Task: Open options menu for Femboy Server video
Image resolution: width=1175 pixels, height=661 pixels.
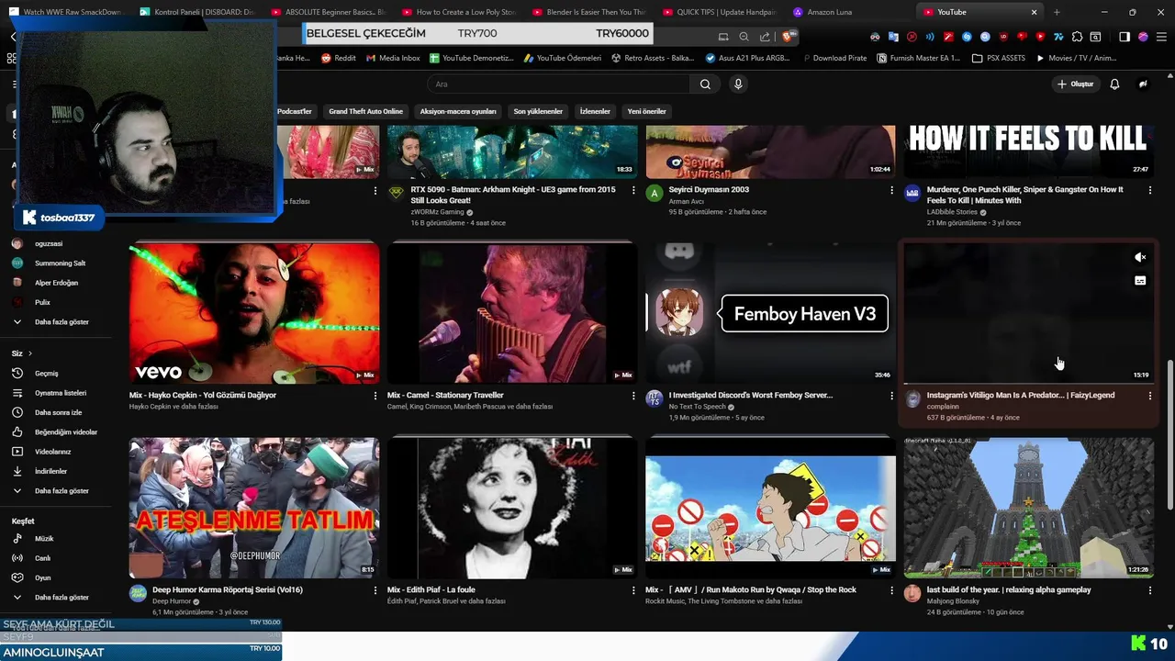Action: [x=891, y=396]
